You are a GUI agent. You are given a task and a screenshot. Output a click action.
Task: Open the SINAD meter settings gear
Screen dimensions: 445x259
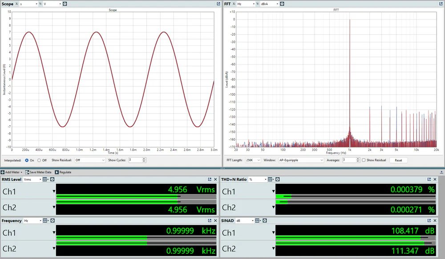264,220
